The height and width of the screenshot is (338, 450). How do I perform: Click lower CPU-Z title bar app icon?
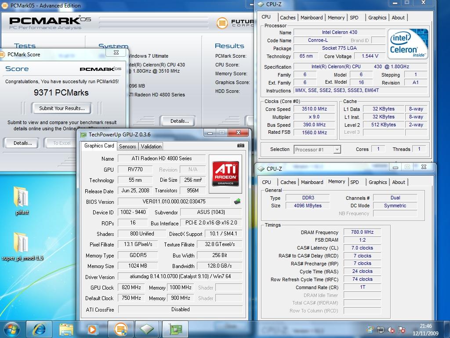[x=261, y=169]
